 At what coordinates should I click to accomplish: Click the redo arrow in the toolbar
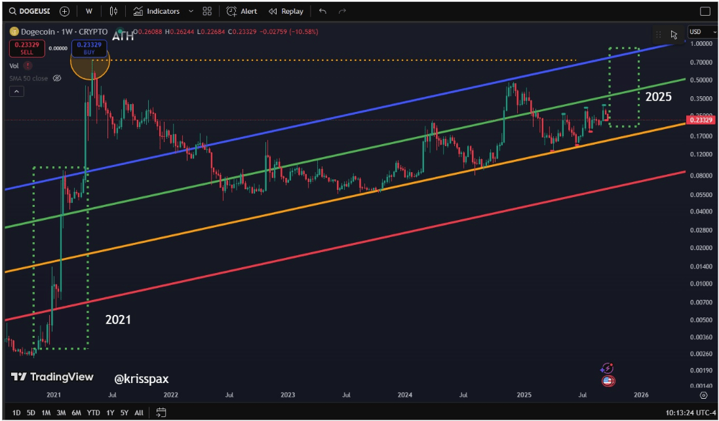342,11
